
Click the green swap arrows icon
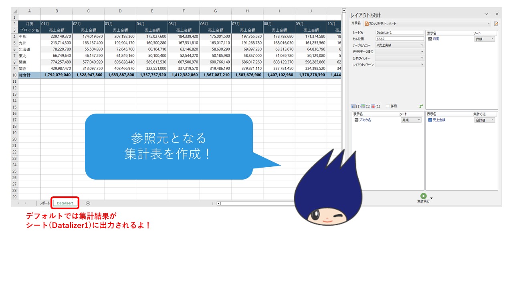pos(421,106)
